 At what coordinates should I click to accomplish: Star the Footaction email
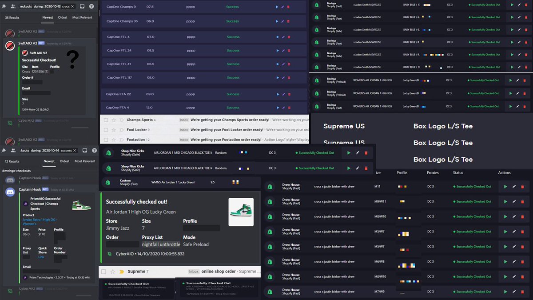pyautogui.click(x=114, y=140)
